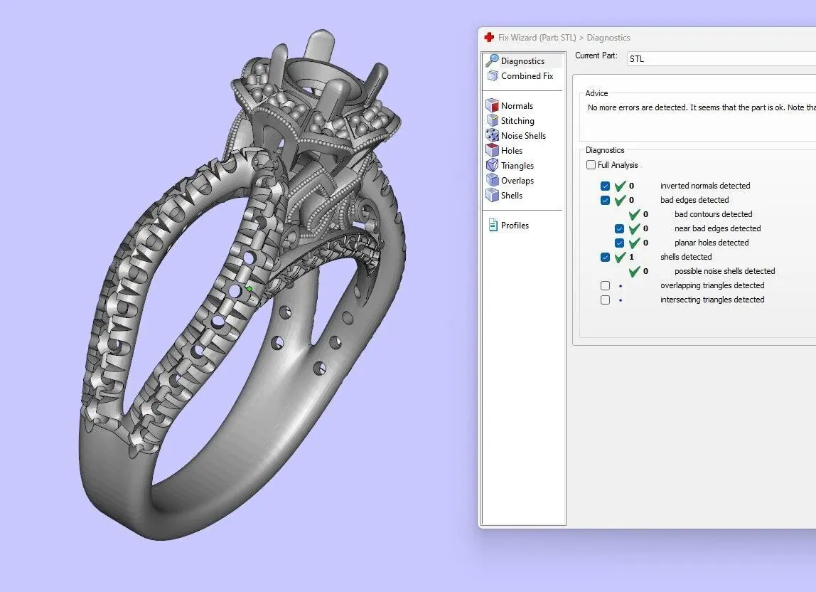Click the green checkmark beside inverted normals
This screenshot has height=592, width=816.
pyautogui.click(x=620, y=186)
